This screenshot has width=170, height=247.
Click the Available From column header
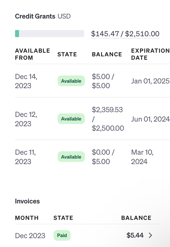tap(33, 54)
